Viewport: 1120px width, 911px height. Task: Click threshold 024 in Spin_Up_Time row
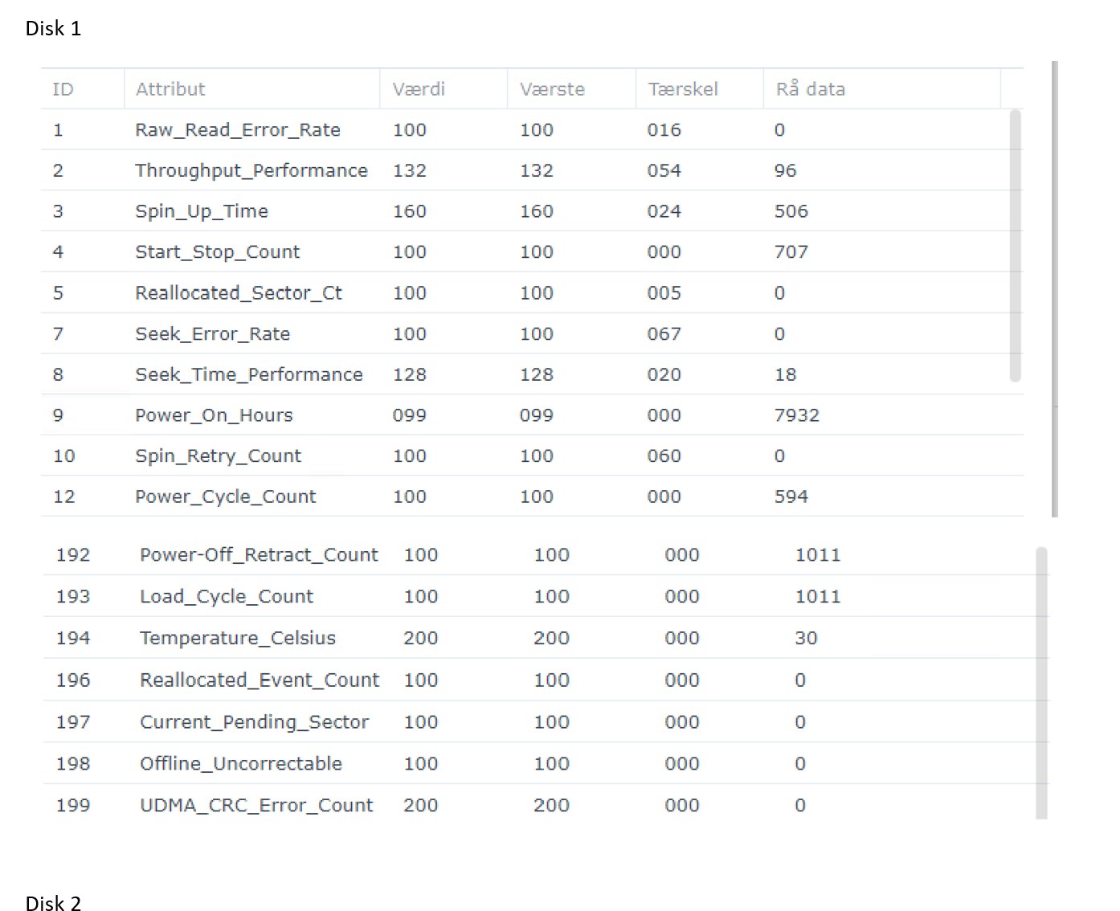point(664,211)
